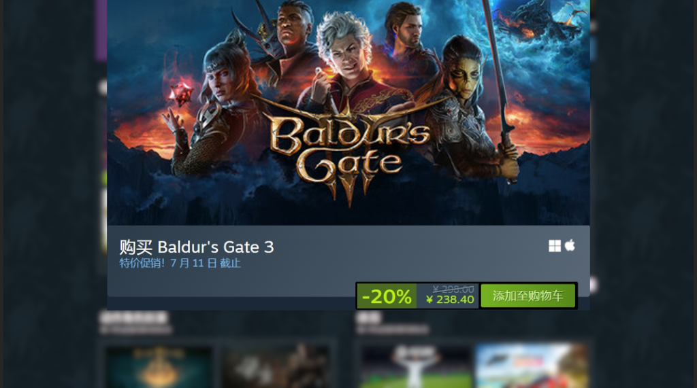
Task: Add Baldur's Gate 3 to cart (添加至购物车)
Action: [x=528, y=296]
